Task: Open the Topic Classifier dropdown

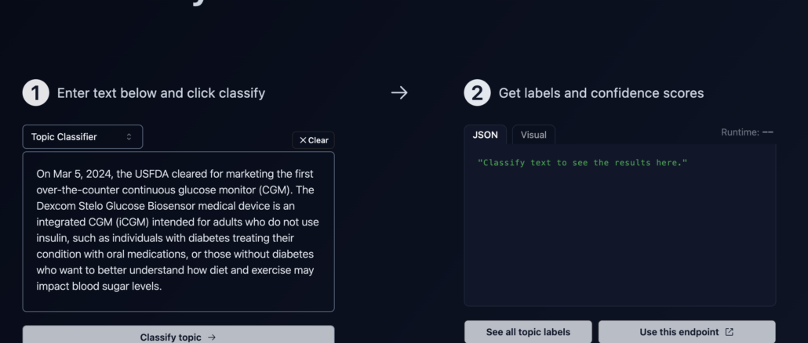Action: (x=82, y=137)
